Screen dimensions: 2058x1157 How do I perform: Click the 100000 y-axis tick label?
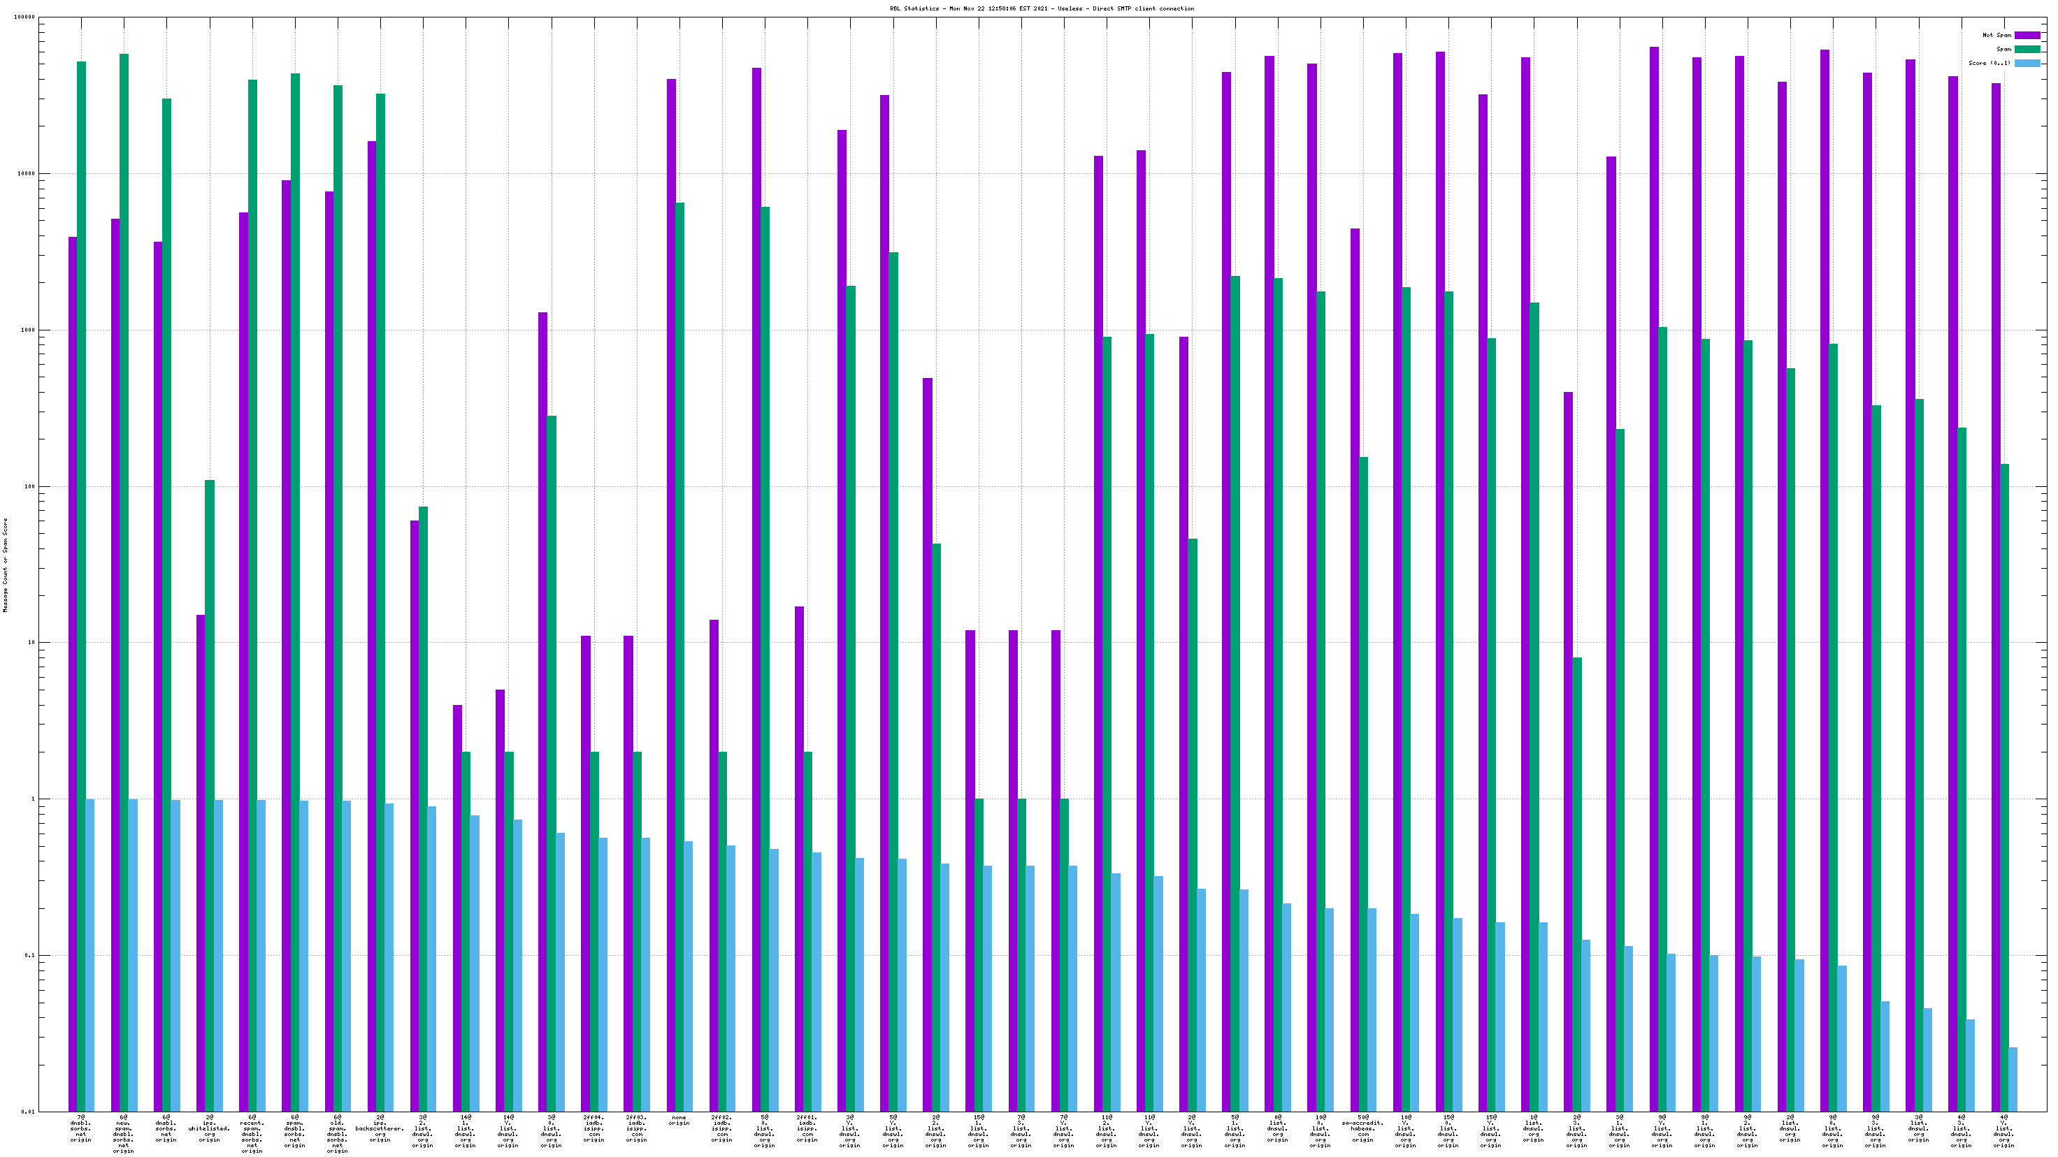point(24,17)
